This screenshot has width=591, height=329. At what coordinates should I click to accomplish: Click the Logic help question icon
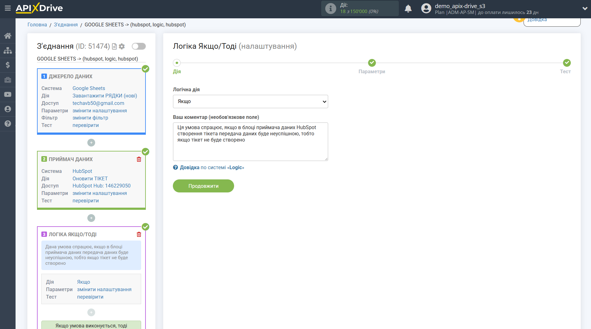click(176, 168)
